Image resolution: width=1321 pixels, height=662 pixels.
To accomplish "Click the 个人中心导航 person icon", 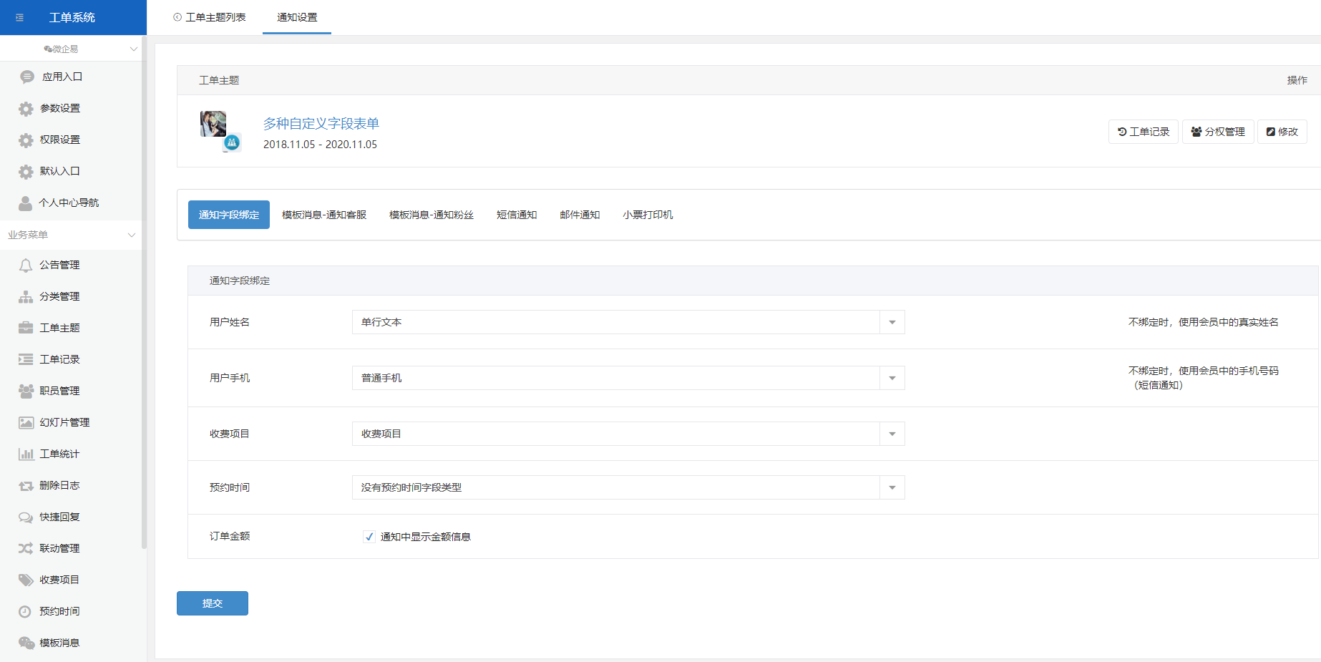I will pos(26,203).
